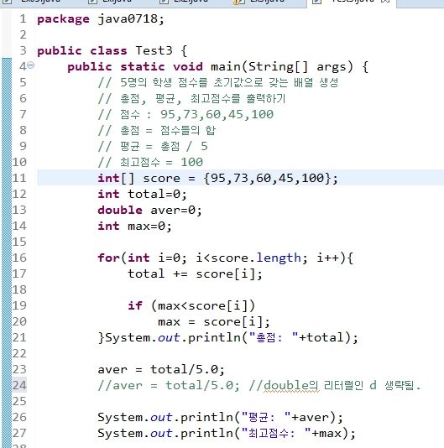Click comment '// 평균 = 총점 / 5'
The image size is (444, 448).
153,146
